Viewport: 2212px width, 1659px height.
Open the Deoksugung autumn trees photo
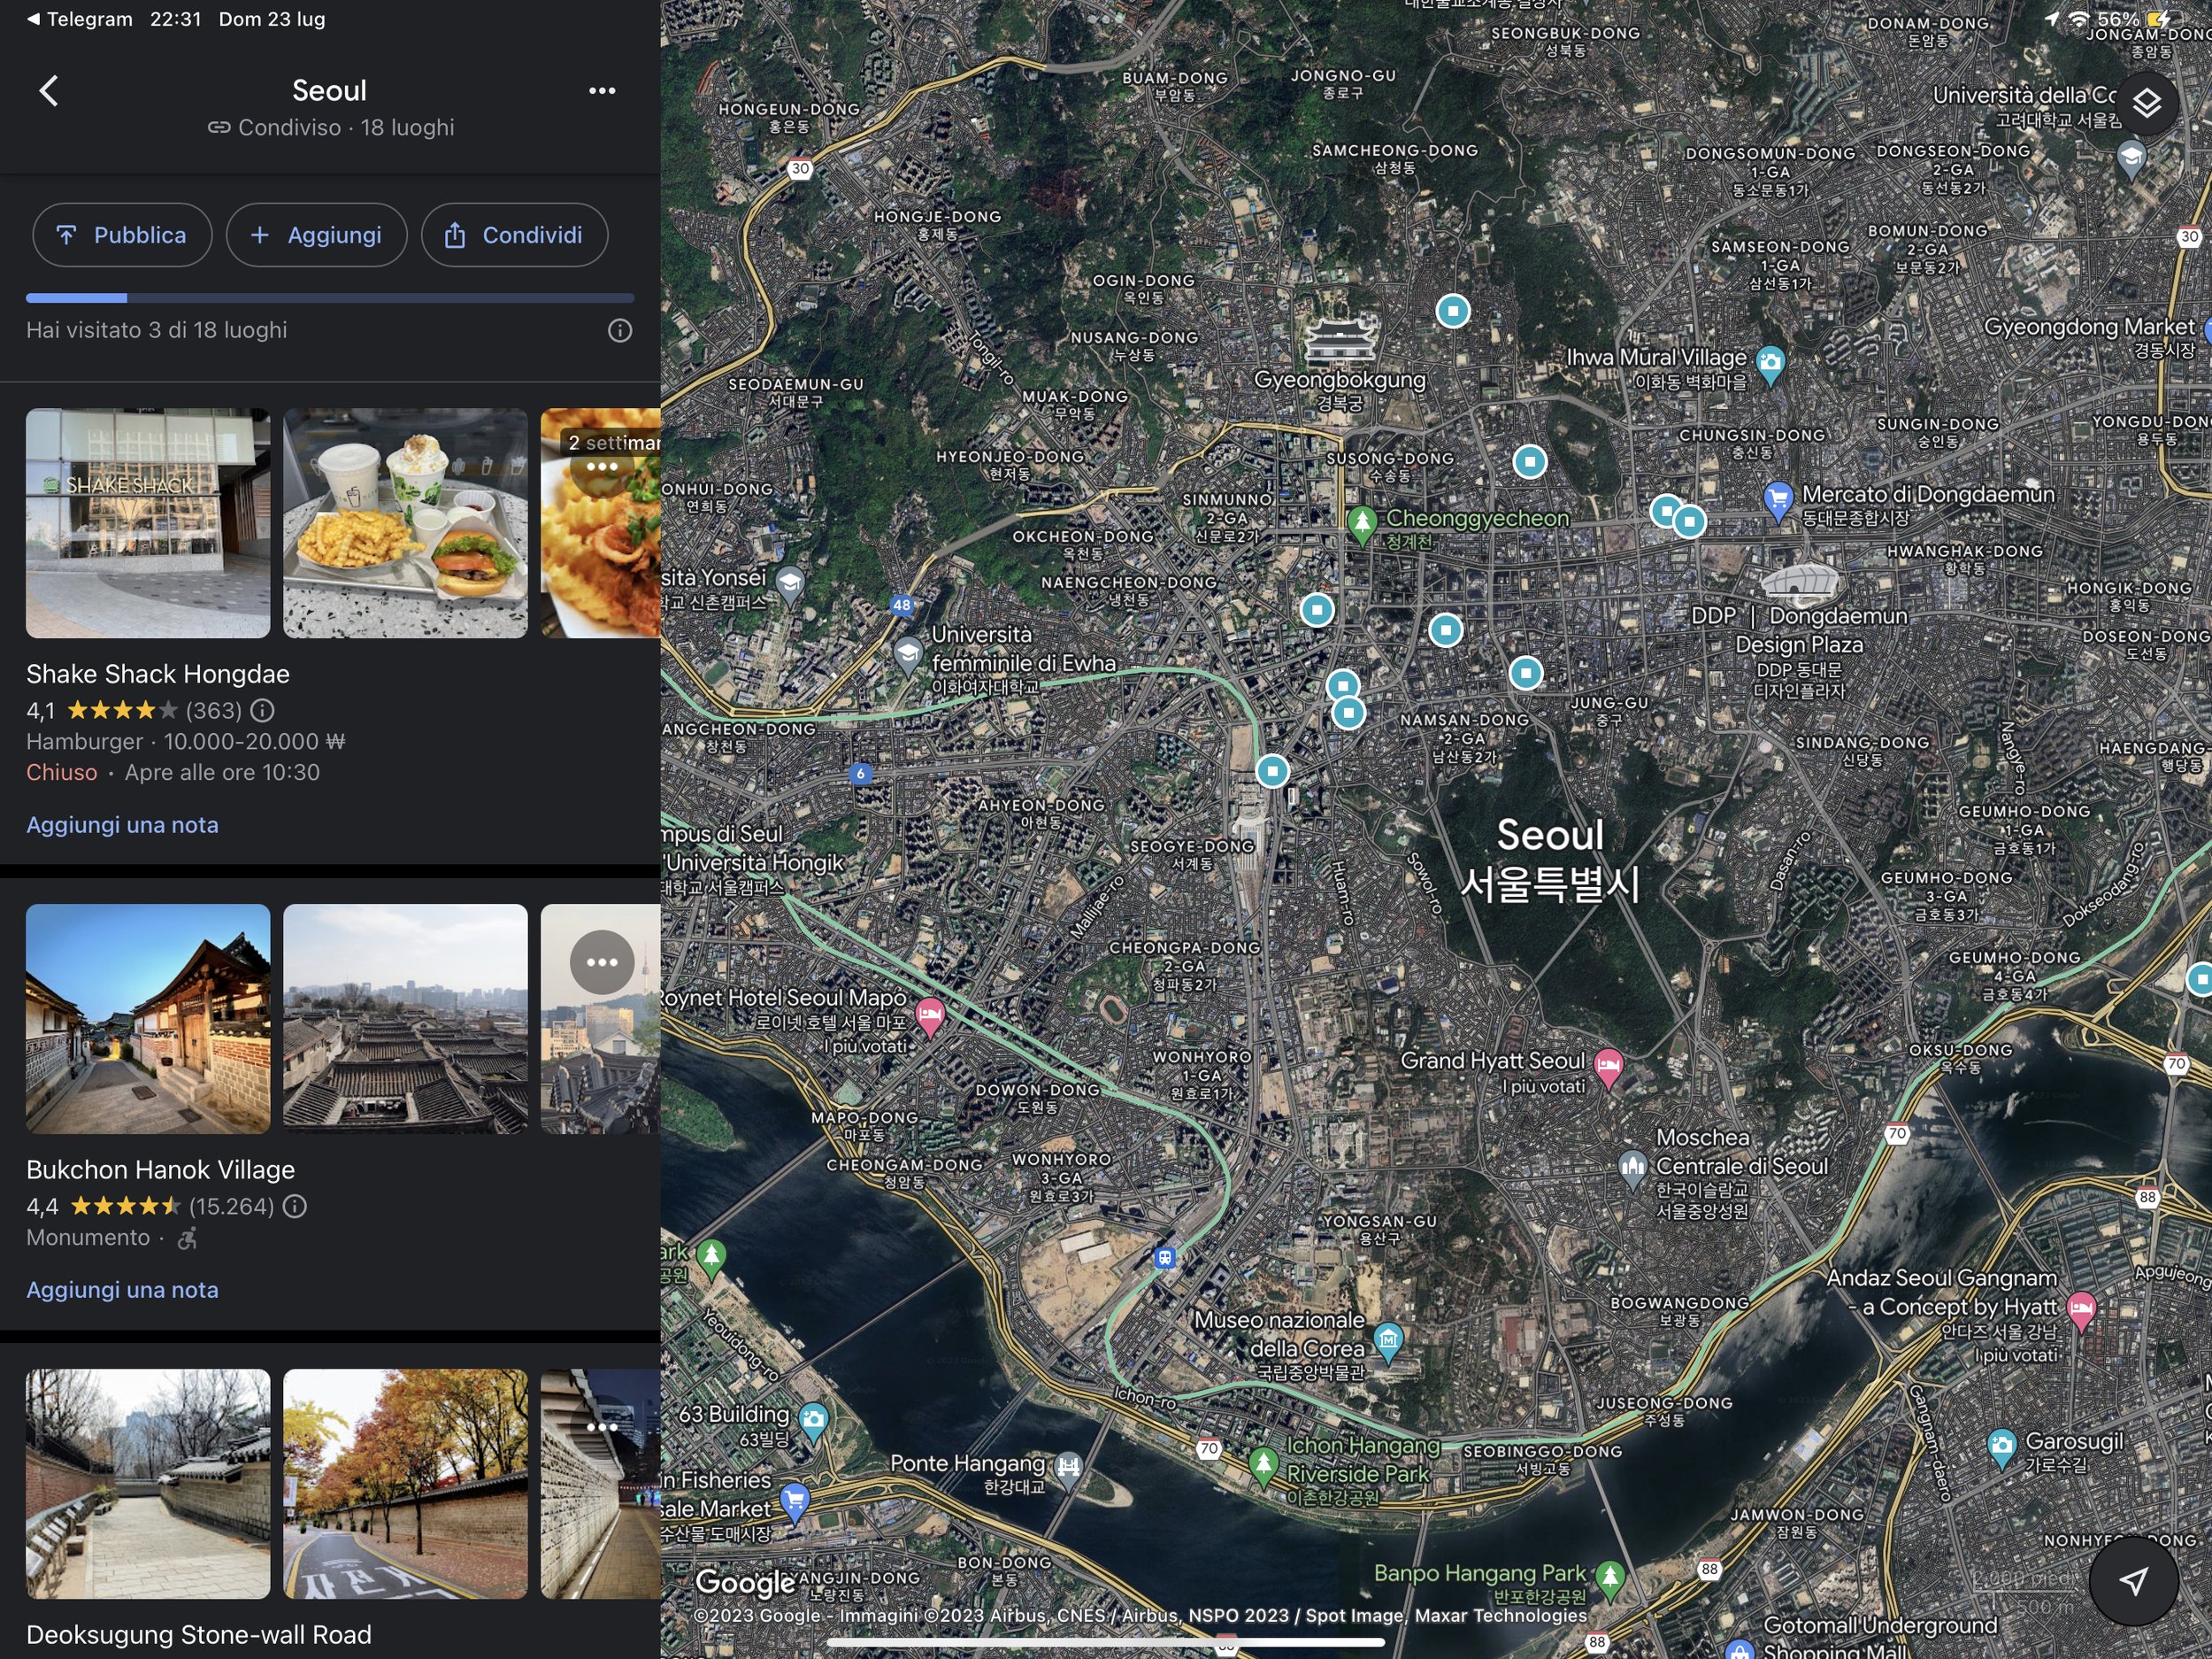(405, 1484)
